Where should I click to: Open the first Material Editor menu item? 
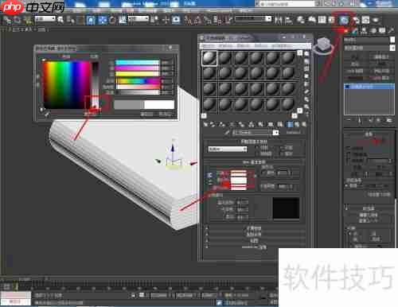pyautogui.click(x=208, y=46)
